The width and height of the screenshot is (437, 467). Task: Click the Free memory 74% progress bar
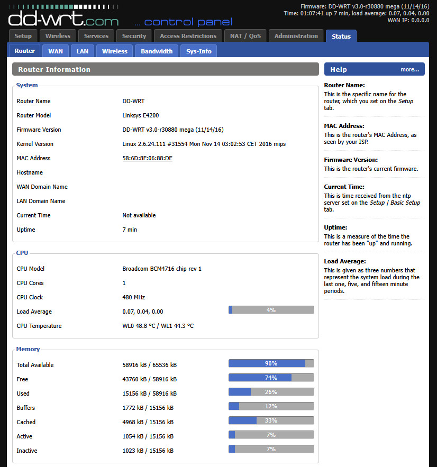tap(271, 377)
